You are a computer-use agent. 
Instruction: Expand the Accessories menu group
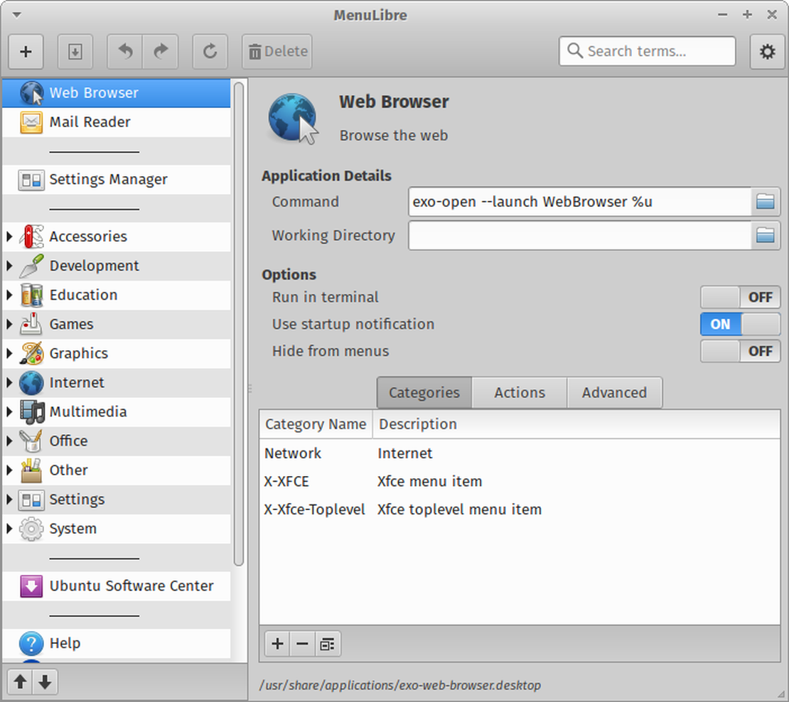(x=9, y=236)
